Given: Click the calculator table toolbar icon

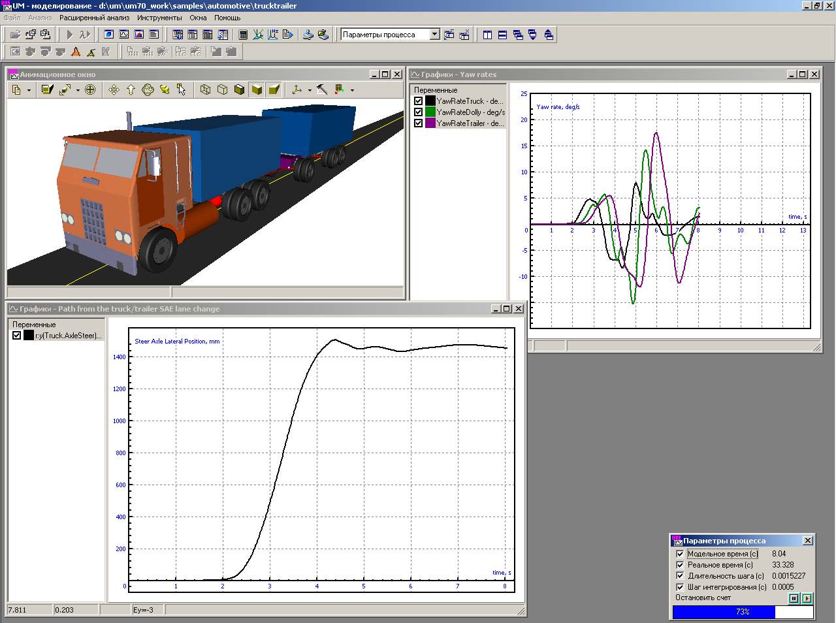Looking at the screenshot, I should [x=243, y=35].
